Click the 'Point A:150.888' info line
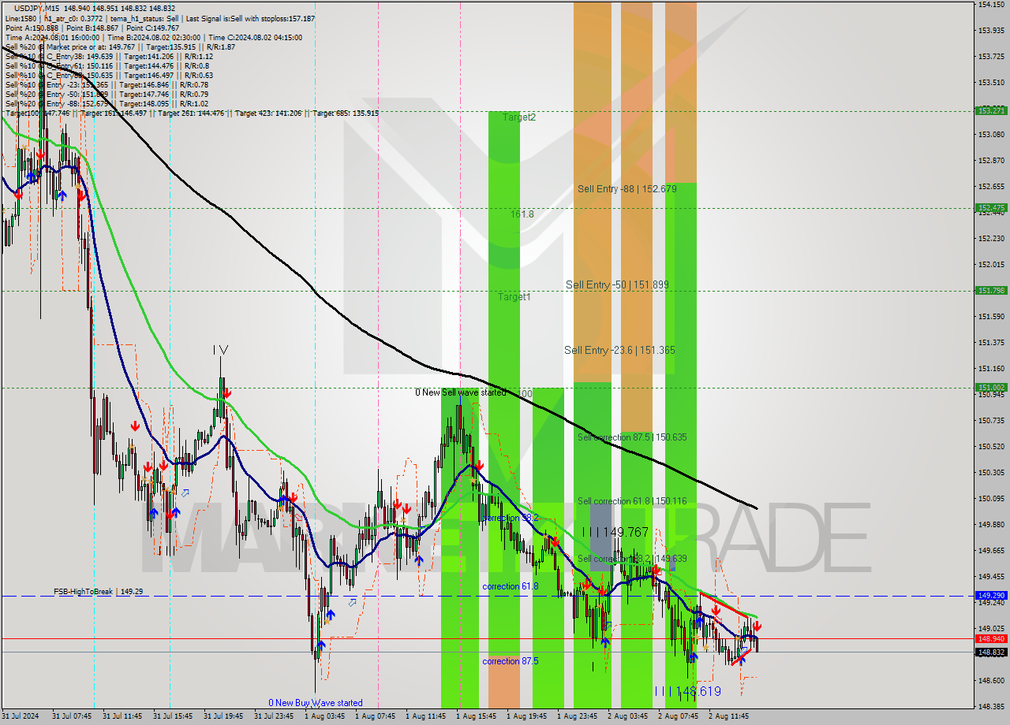 (92, 28)
